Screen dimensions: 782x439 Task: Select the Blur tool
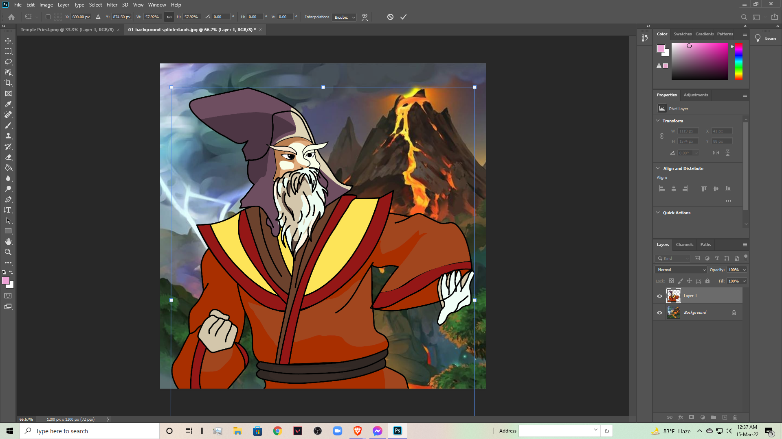(8, 178)
